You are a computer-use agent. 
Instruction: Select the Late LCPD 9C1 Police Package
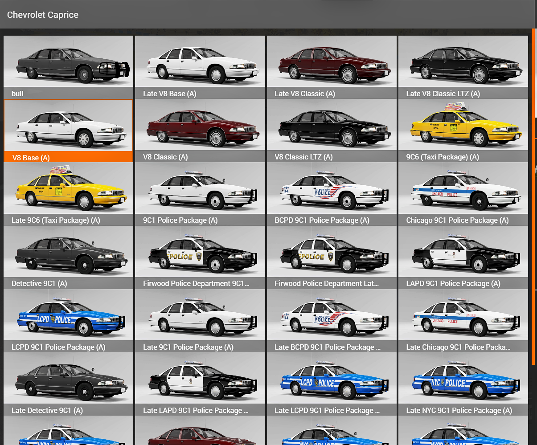pos(332,384)
